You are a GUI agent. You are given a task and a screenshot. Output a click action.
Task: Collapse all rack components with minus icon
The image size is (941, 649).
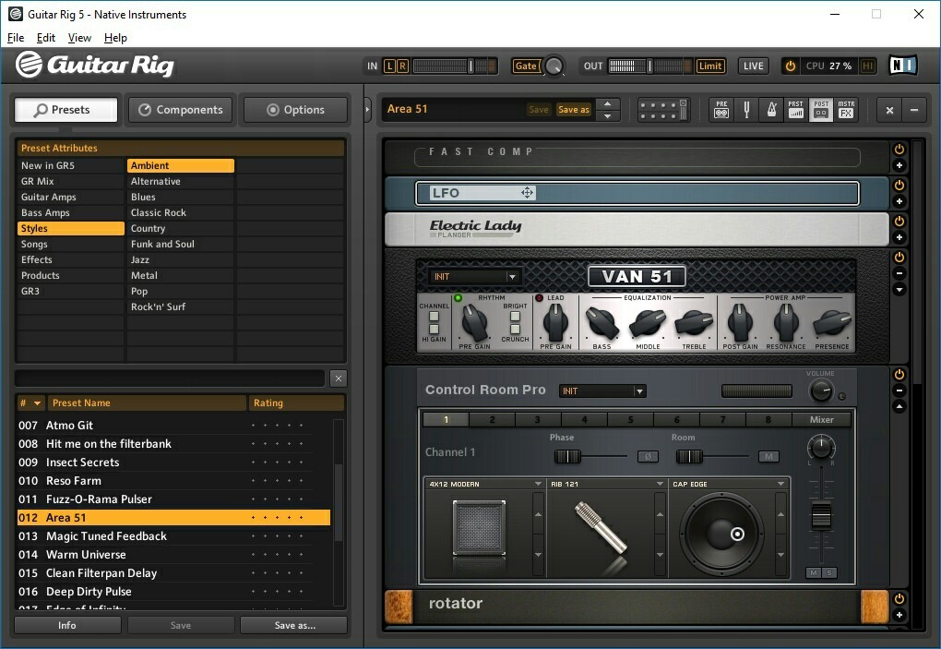click(914, 110)
